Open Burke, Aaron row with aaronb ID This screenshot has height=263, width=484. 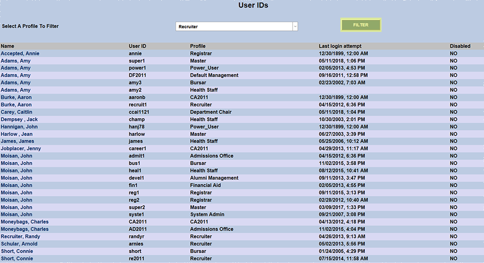click(x=16, y=97)
